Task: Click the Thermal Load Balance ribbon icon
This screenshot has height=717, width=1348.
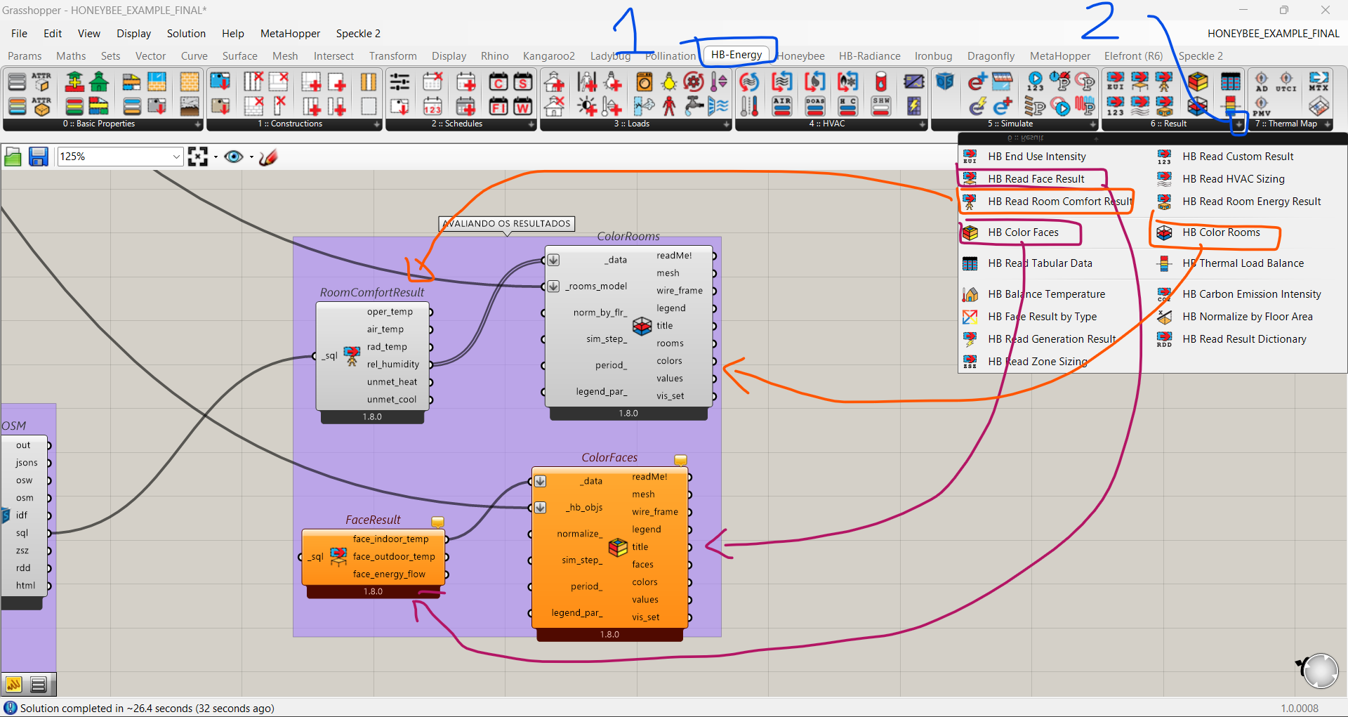Action: [1230, 106]
